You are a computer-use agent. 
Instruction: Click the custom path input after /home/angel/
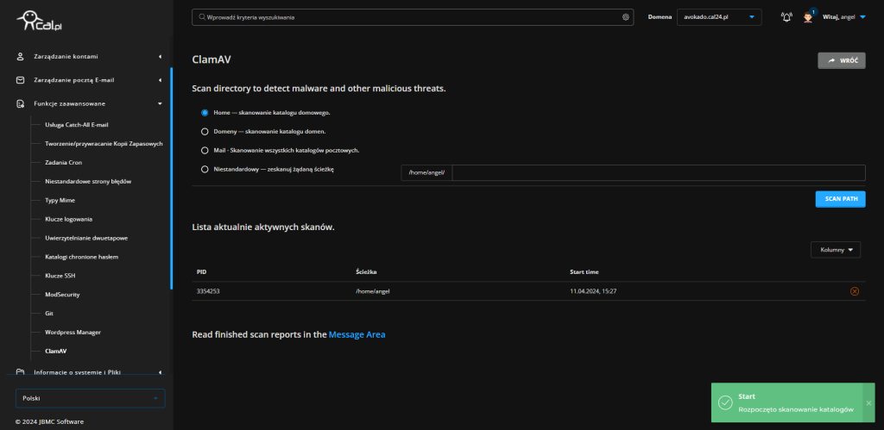(x=659, y=173)
